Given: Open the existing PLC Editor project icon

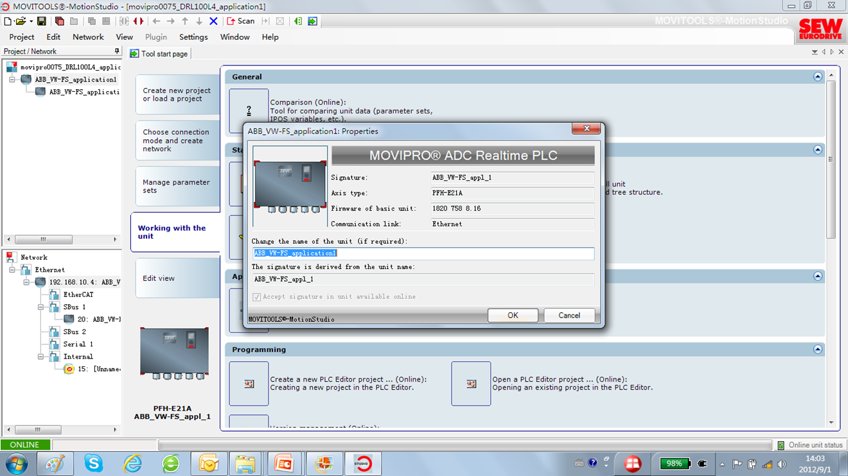Looking at the screenshot, I should tap(471, 384).
